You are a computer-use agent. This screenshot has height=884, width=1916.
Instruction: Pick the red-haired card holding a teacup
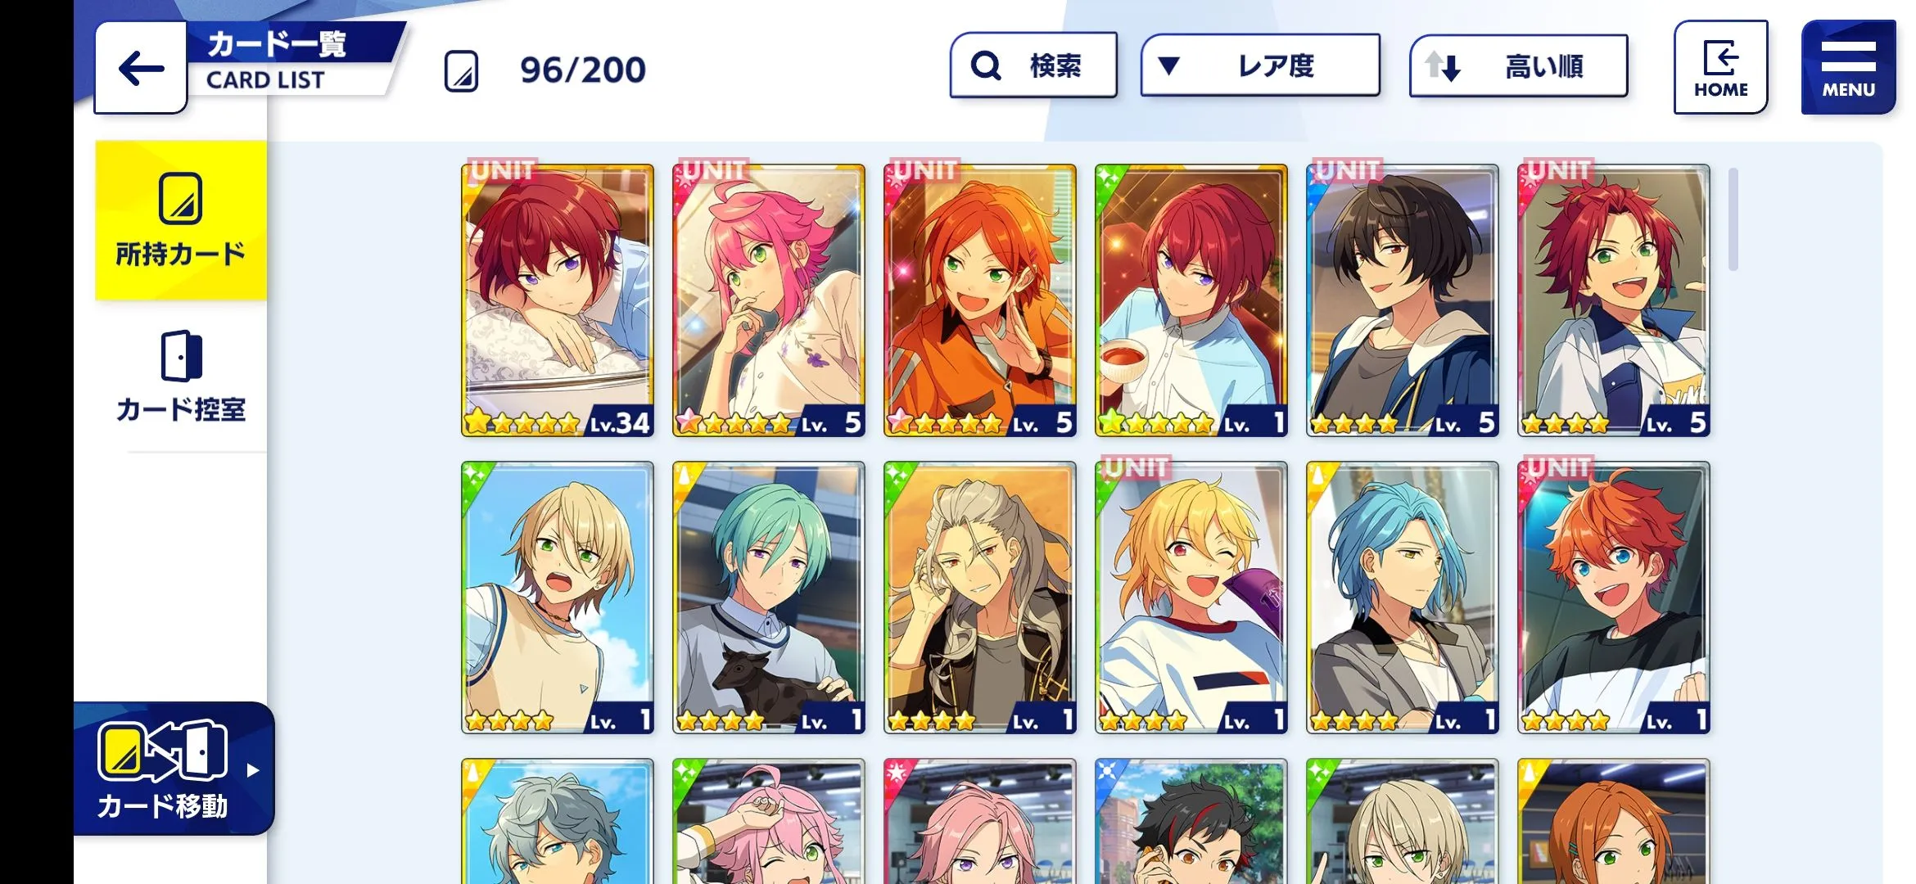click(1191, 300)
